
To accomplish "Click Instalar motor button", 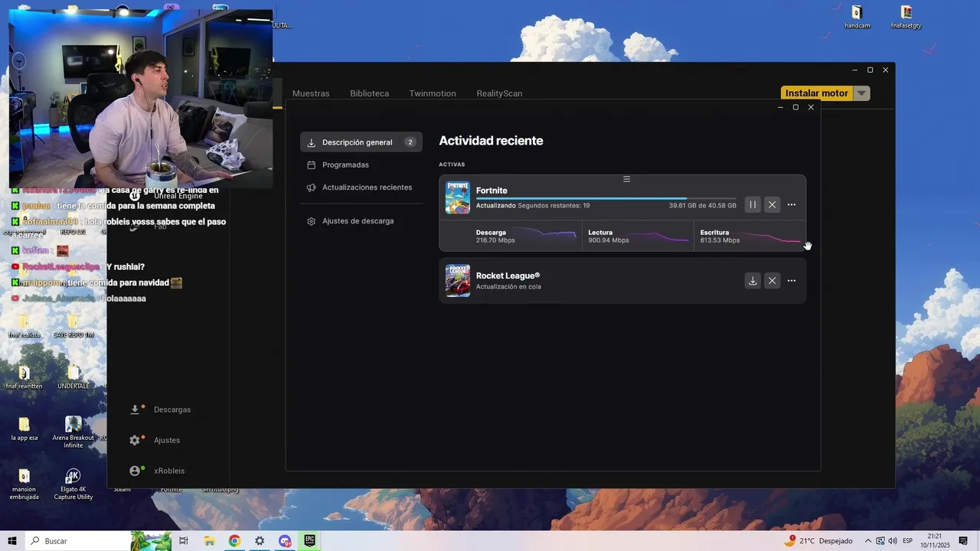I will (x=817, y=93).
